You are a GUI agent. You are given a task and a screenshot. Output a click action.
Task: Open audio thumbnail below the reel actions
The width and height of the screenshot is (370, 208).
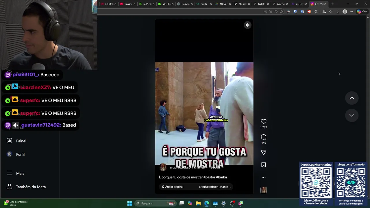pos(264,190)
